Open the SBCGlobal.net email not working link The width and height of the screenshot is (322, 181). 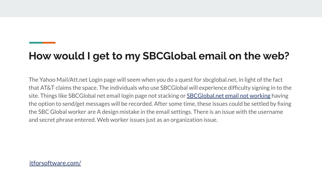click(x=228, y=96)
